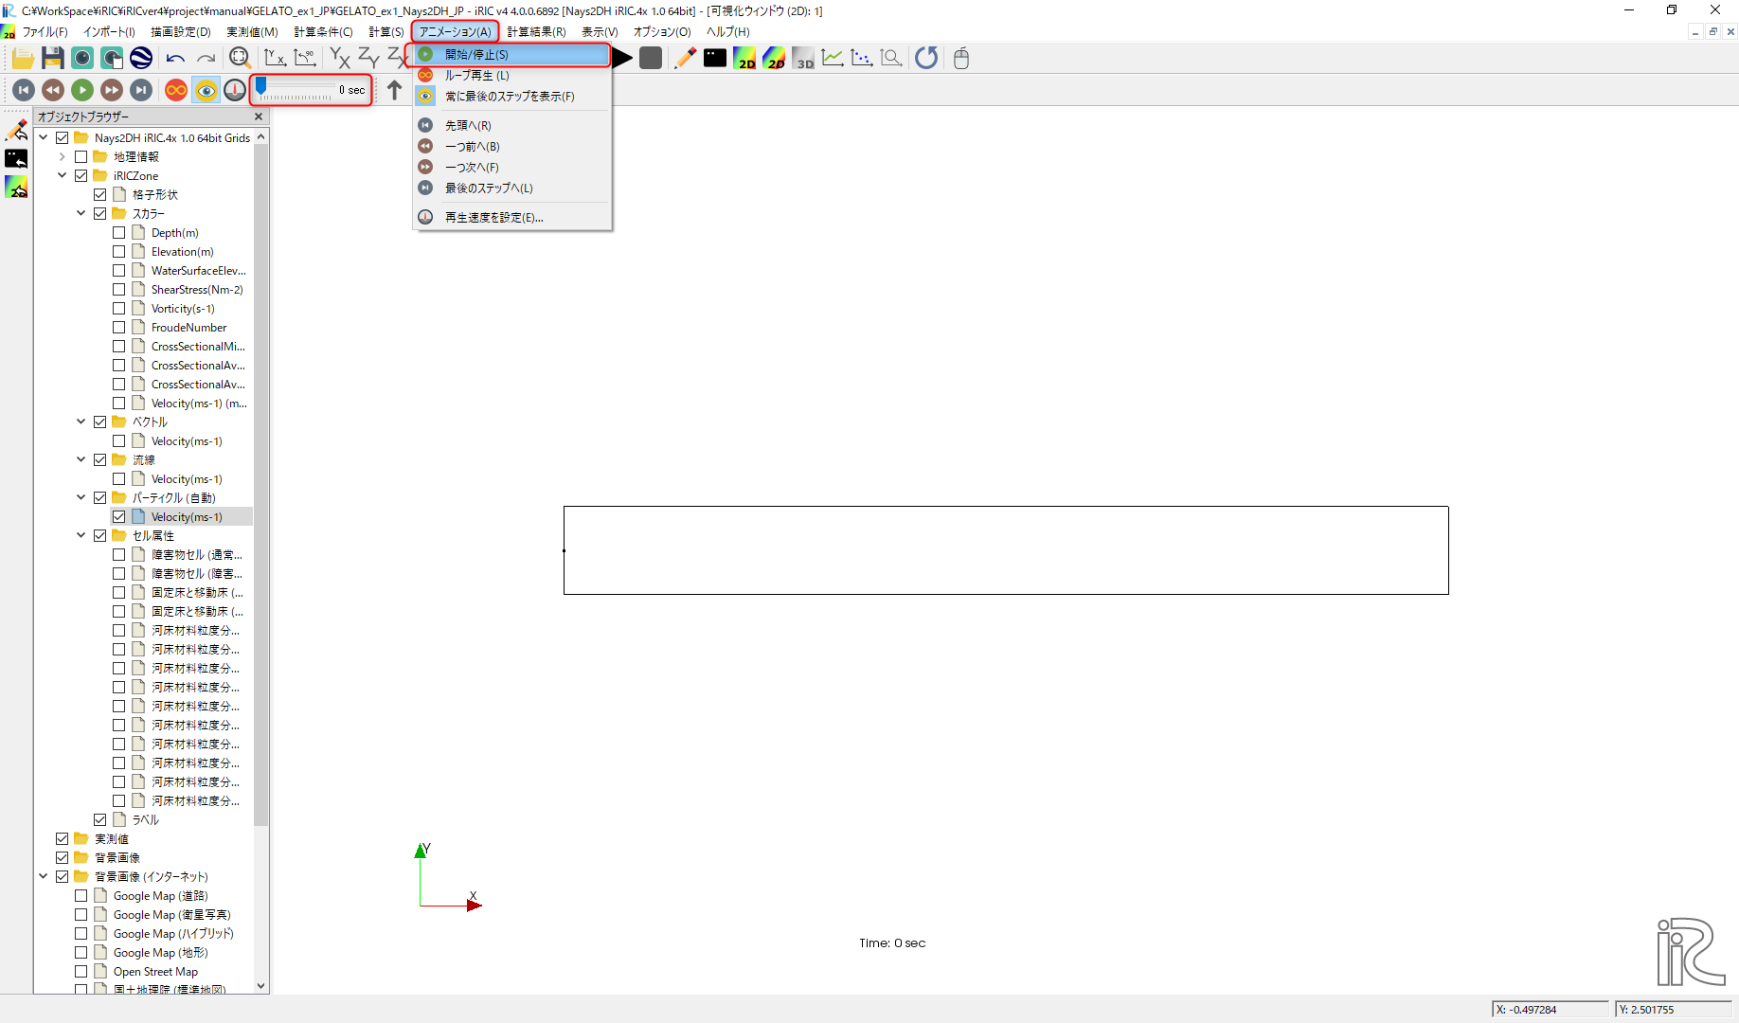Viewport: 1739px width, 1023px height.
Task: Open 2D bird's-eye post-processing window
Action: [774, 59]
